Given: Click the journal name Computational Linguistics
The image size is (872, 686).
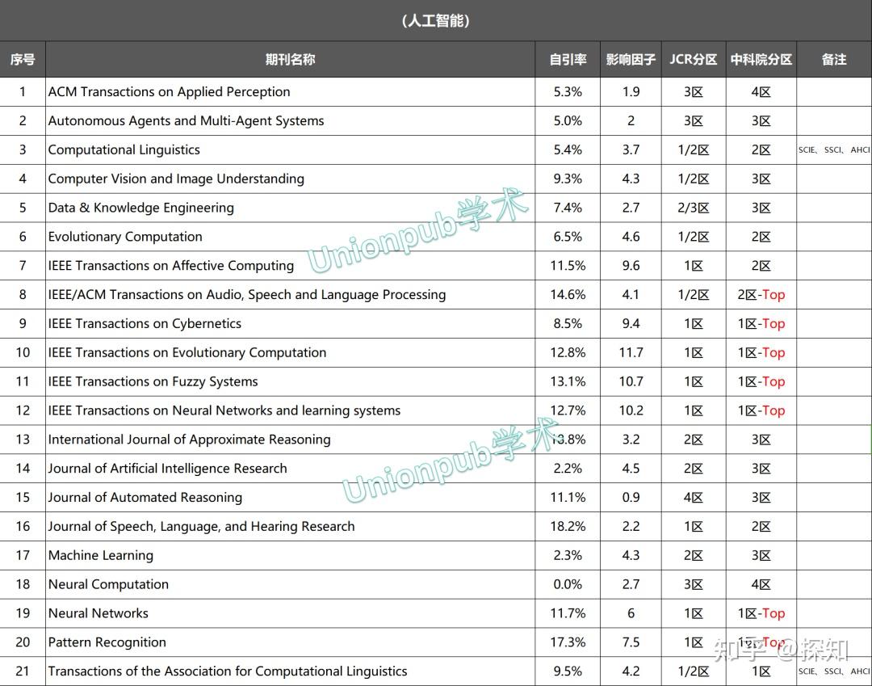Looking at the screenshot, I should (x=124, y=149).
